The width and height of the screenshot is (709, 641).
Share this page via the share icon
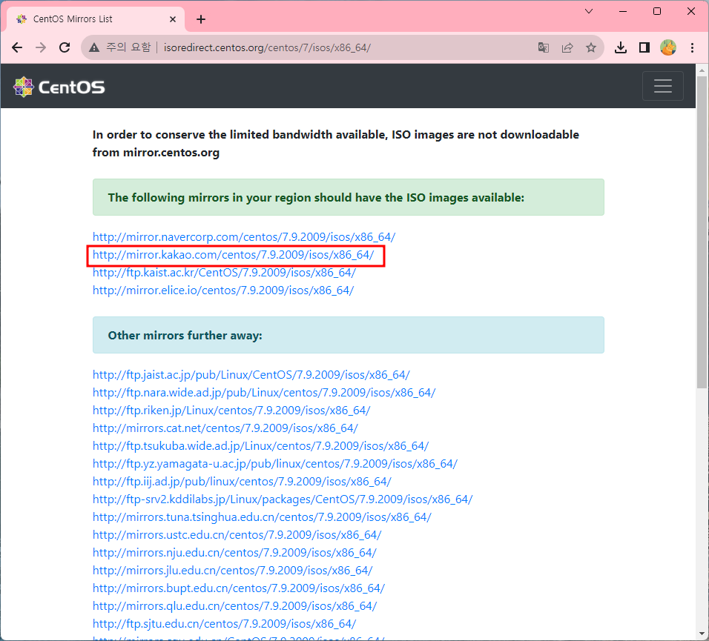[567, 47]
